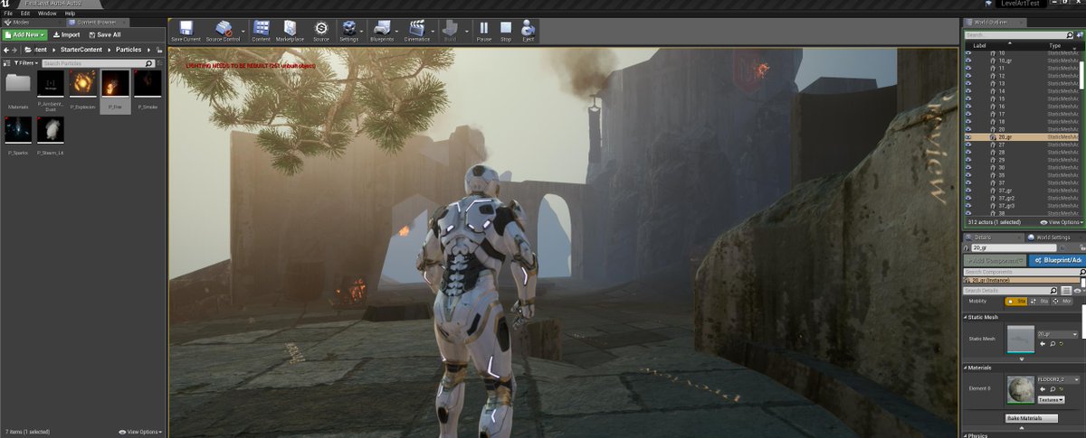Open the Element 0 material dropdown
Image resolution: width=1086 pixels, height=438 pixels.
1058,379
